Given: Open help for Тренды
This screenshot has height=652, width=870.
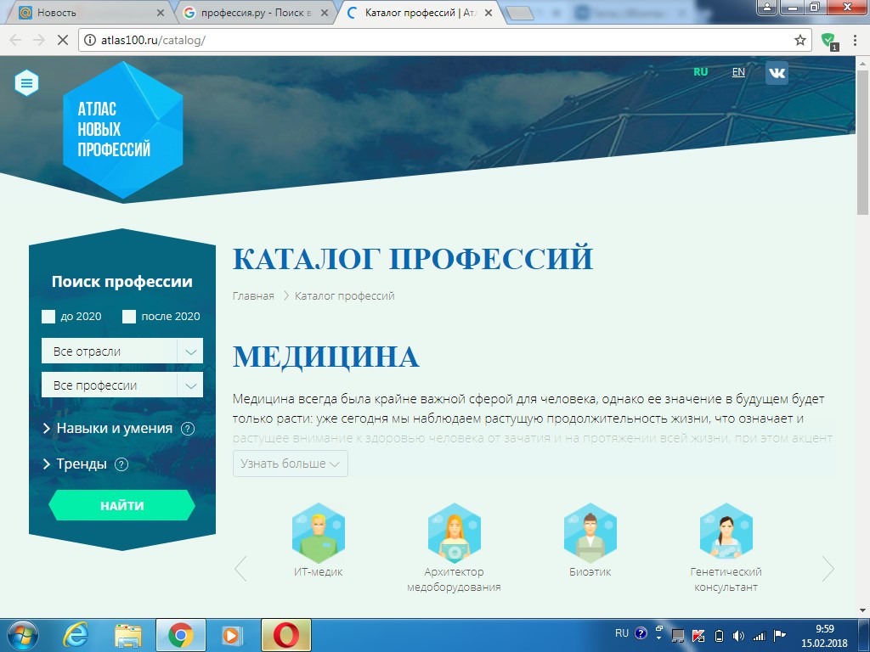Looking at the screenshot, I should click(121, 464).
